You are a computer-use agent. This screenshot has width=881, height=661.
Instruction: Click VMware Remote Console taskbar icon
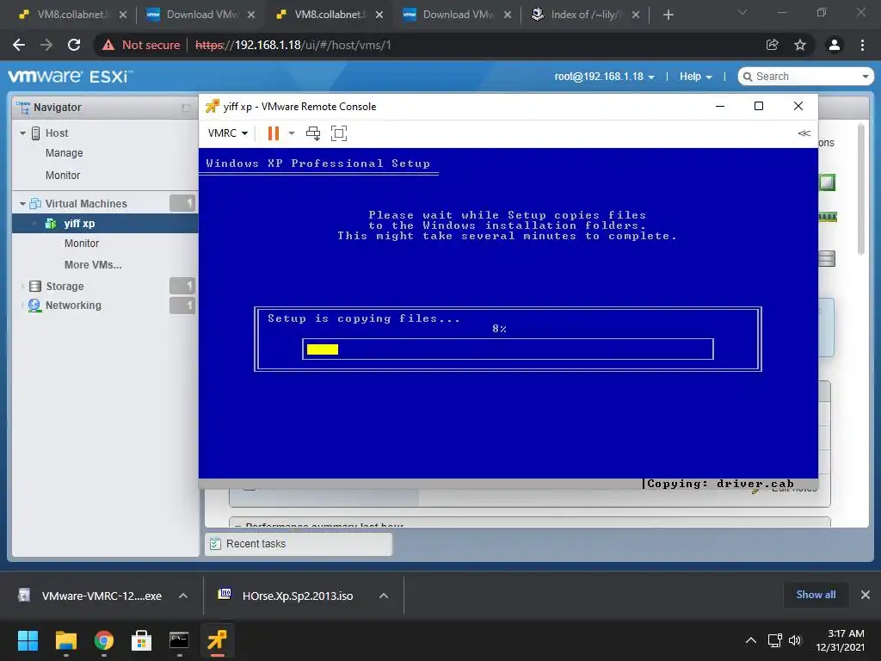point(217,640)
